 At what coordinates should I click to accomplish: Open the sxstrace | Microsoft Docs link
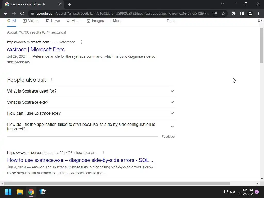36,49
